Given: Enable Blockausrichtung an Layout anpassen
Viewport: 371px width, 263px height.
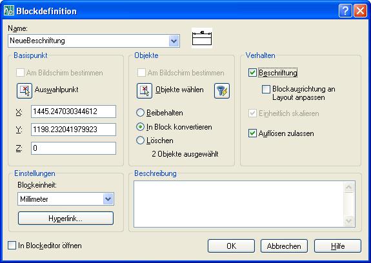Looking at the screenshot, I should (x=266, y=90).
